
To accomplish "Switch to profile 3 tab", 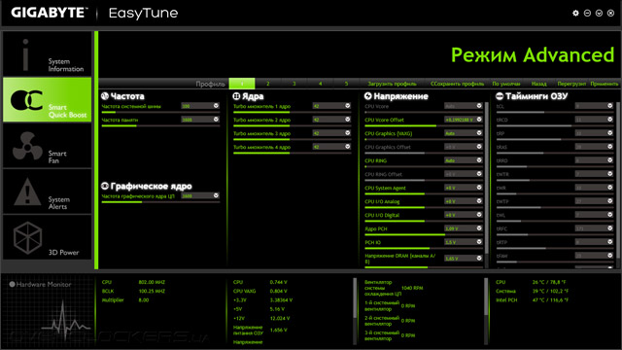I will click(x=294, y=84).
